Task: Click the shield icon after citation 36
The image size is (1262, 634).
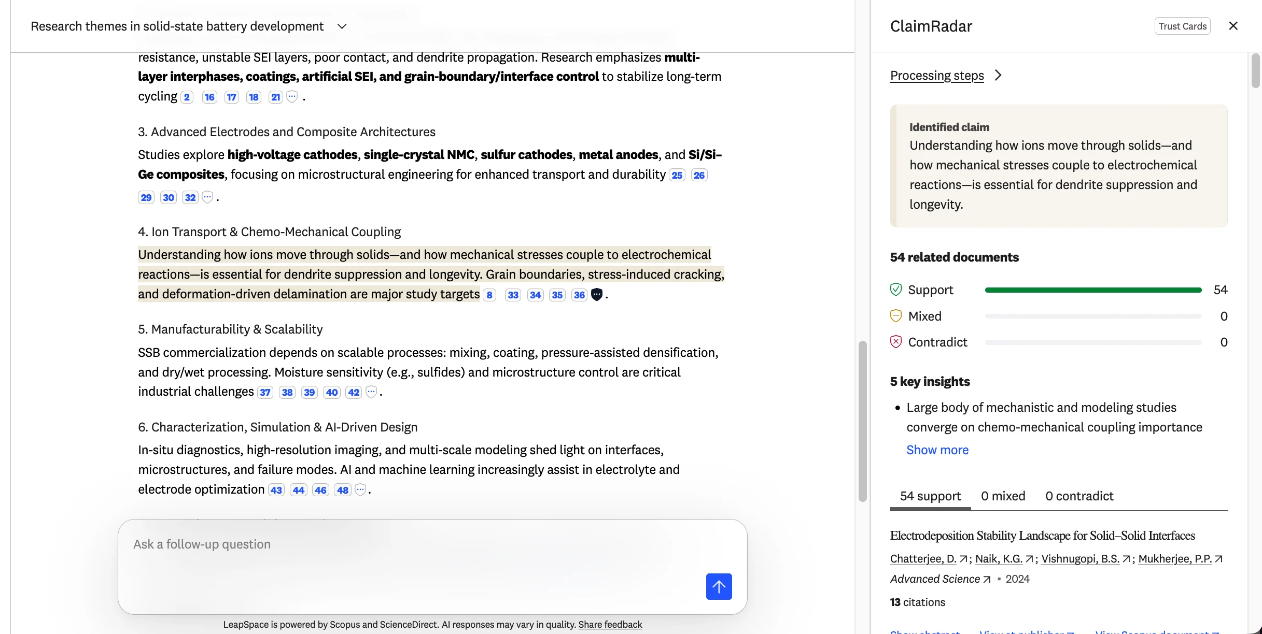Action: [597, 294]
